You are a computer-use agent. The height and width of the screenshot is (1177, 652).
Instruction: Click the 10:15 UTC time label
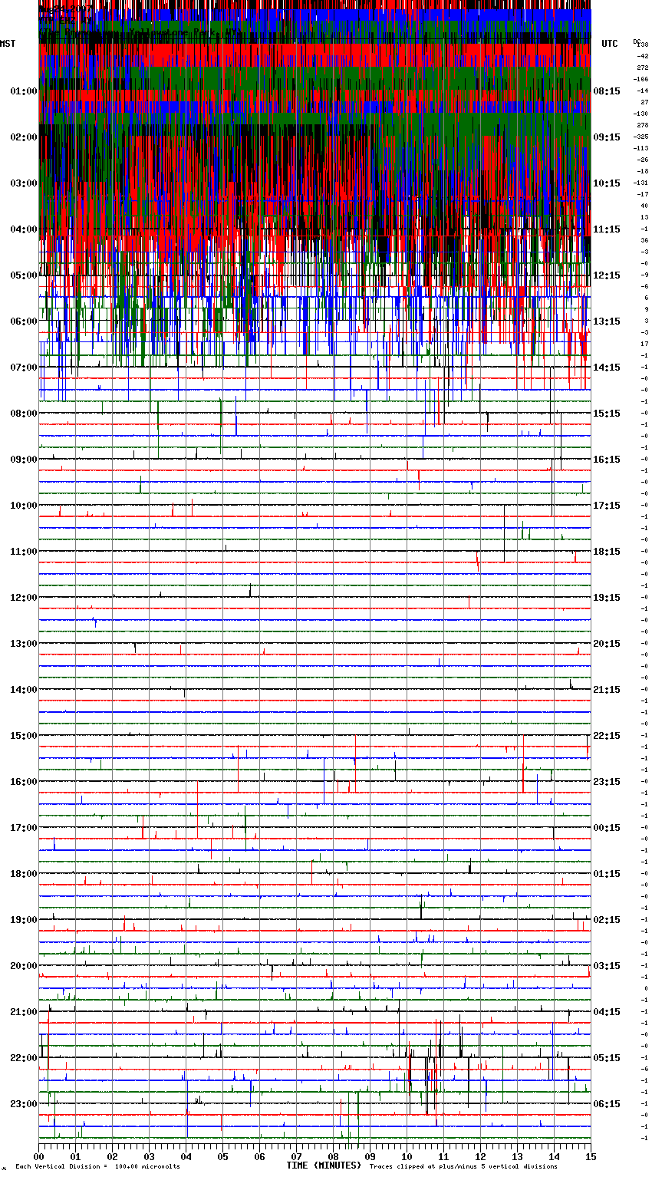(x=607, y=183)
